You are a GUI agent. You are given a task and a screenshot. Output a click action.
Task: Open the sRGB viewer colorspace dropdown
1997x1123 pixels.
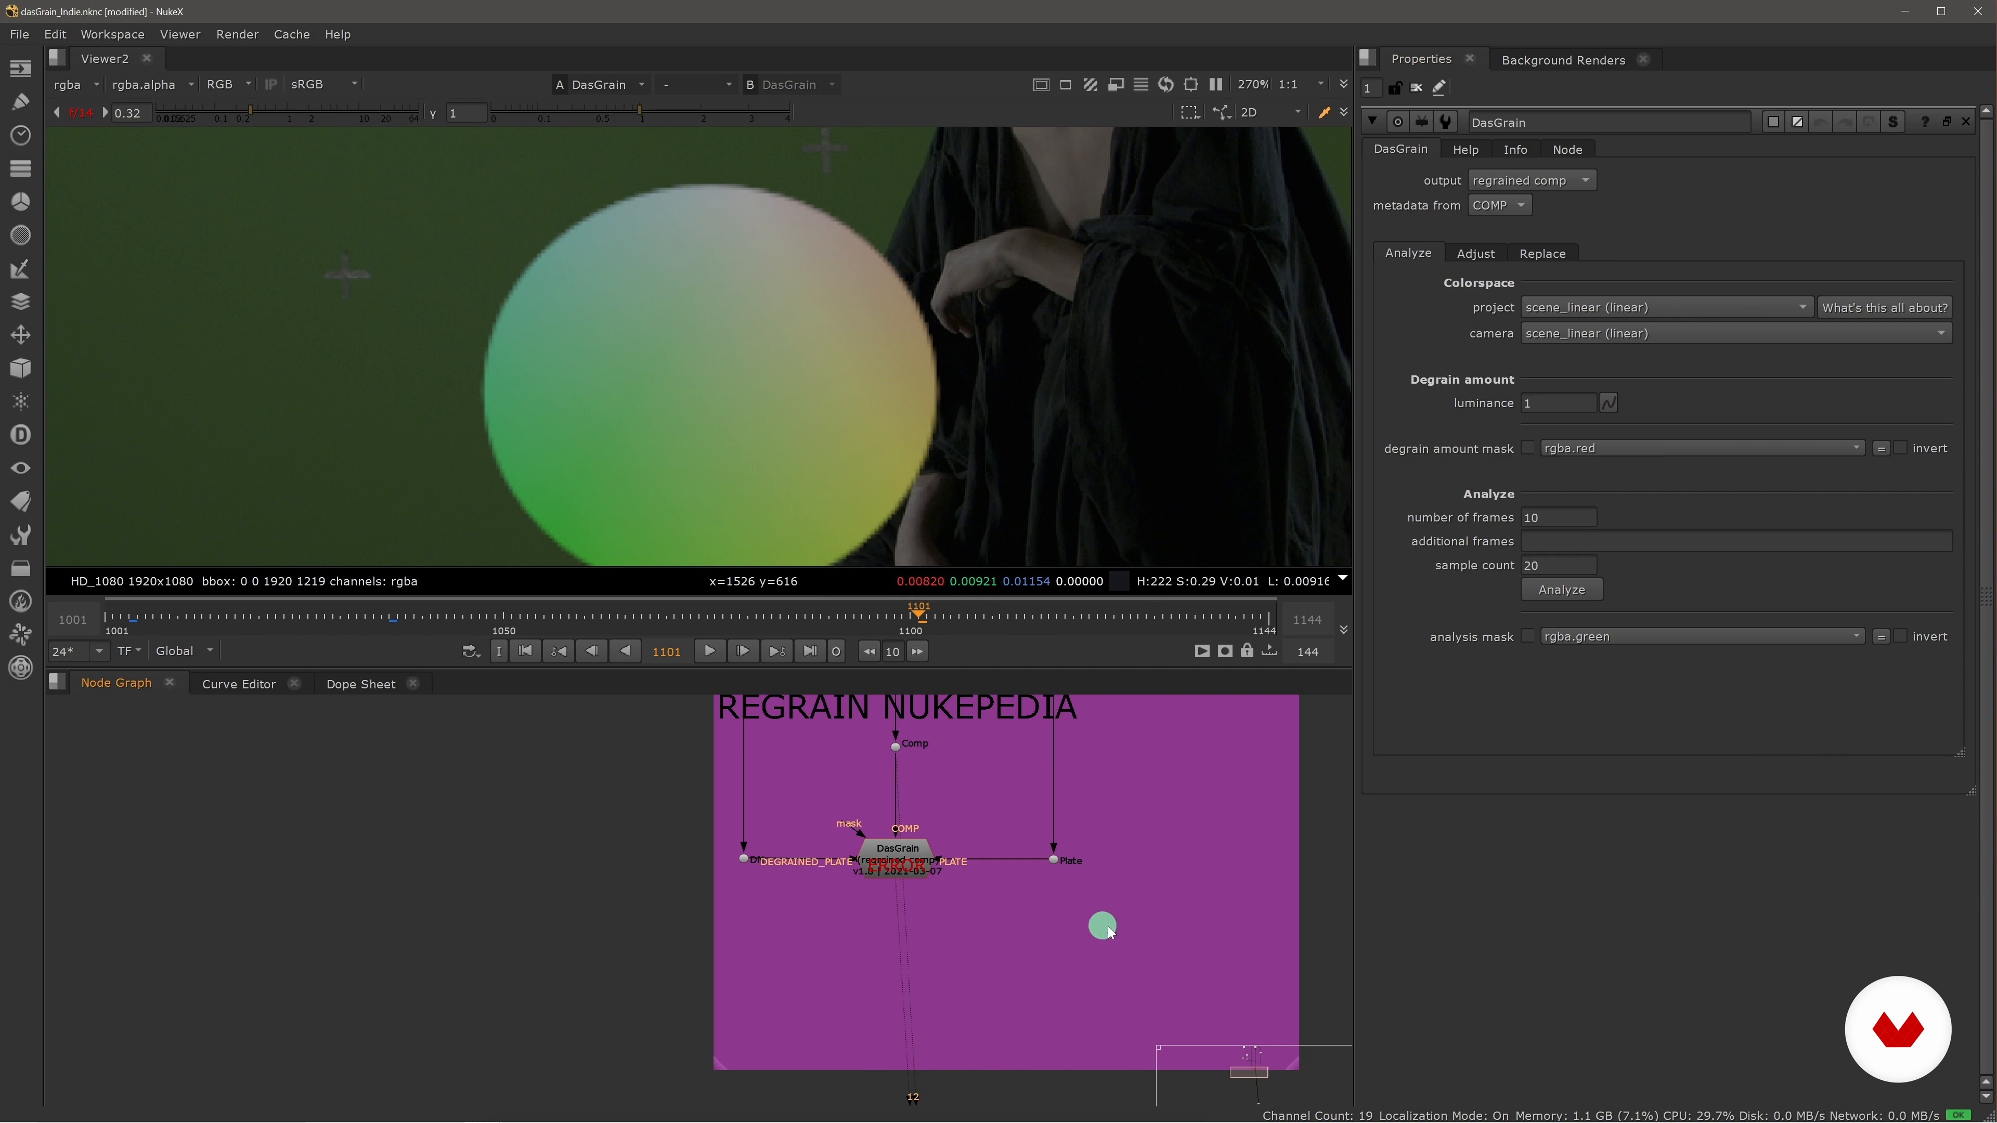point(323,84)
